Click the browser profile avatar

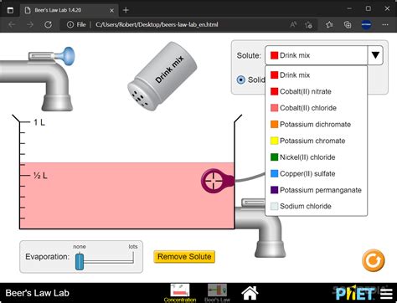[366, 24]
